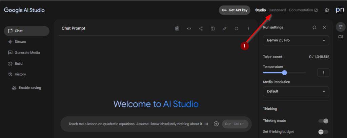This screenshot has width=347, height=138.
Task: Switch to the Studio tab
Action: (261, 10)
